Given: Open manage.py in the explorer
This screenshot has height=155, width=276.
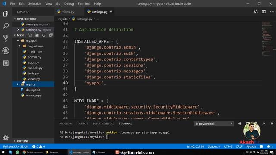Looking at the screenshot, I should click(x=34, y=95).
